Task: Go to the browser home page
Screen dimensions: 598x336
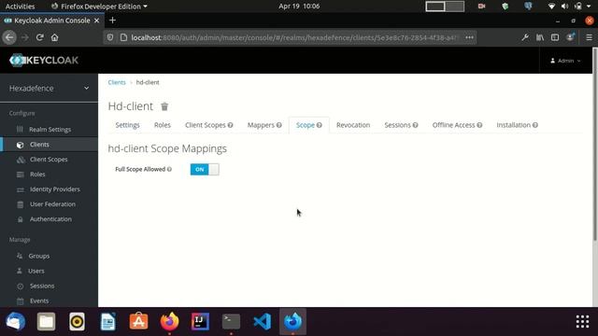Action: (54, 37)
